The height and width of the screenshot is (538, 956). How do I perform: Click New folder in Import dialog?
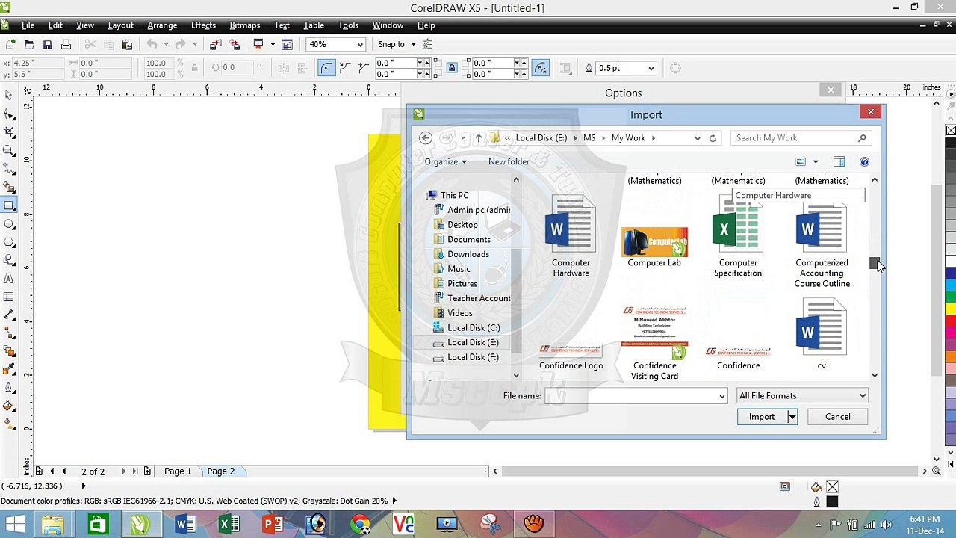(x=509, y=162)
